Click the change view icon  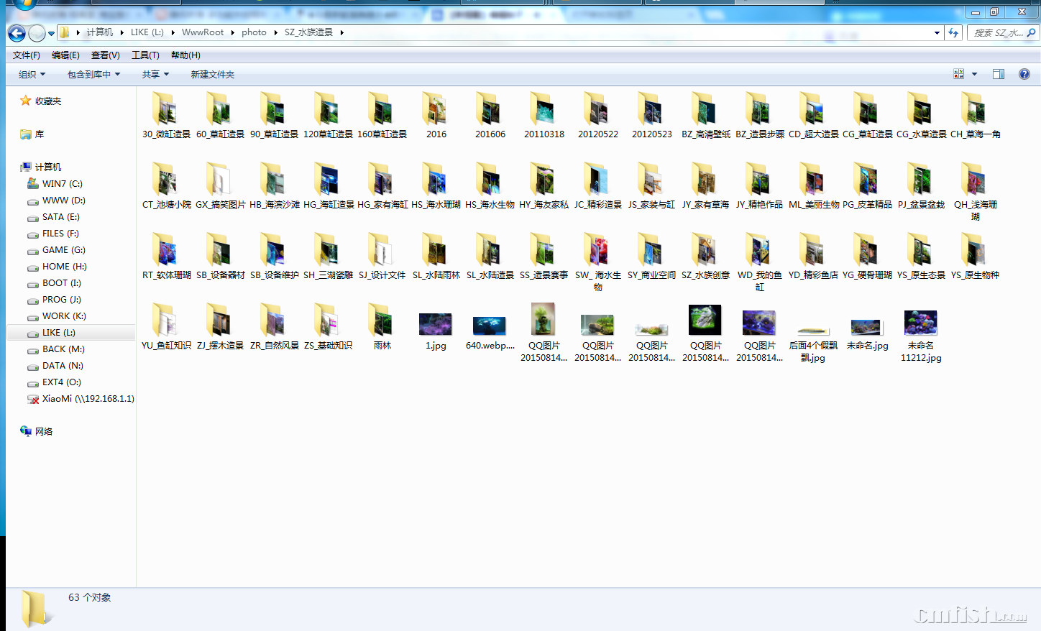(x=958, y=74)
